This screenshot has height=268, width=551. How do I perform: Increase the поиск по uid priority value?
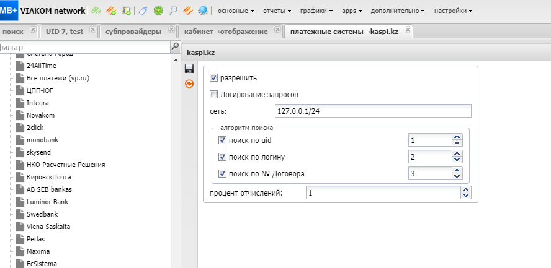click(457, 137)
